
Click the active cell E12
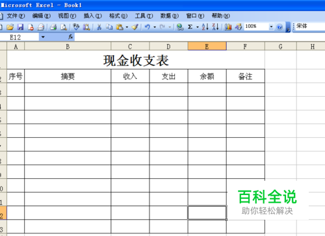(x=207, y=213)
